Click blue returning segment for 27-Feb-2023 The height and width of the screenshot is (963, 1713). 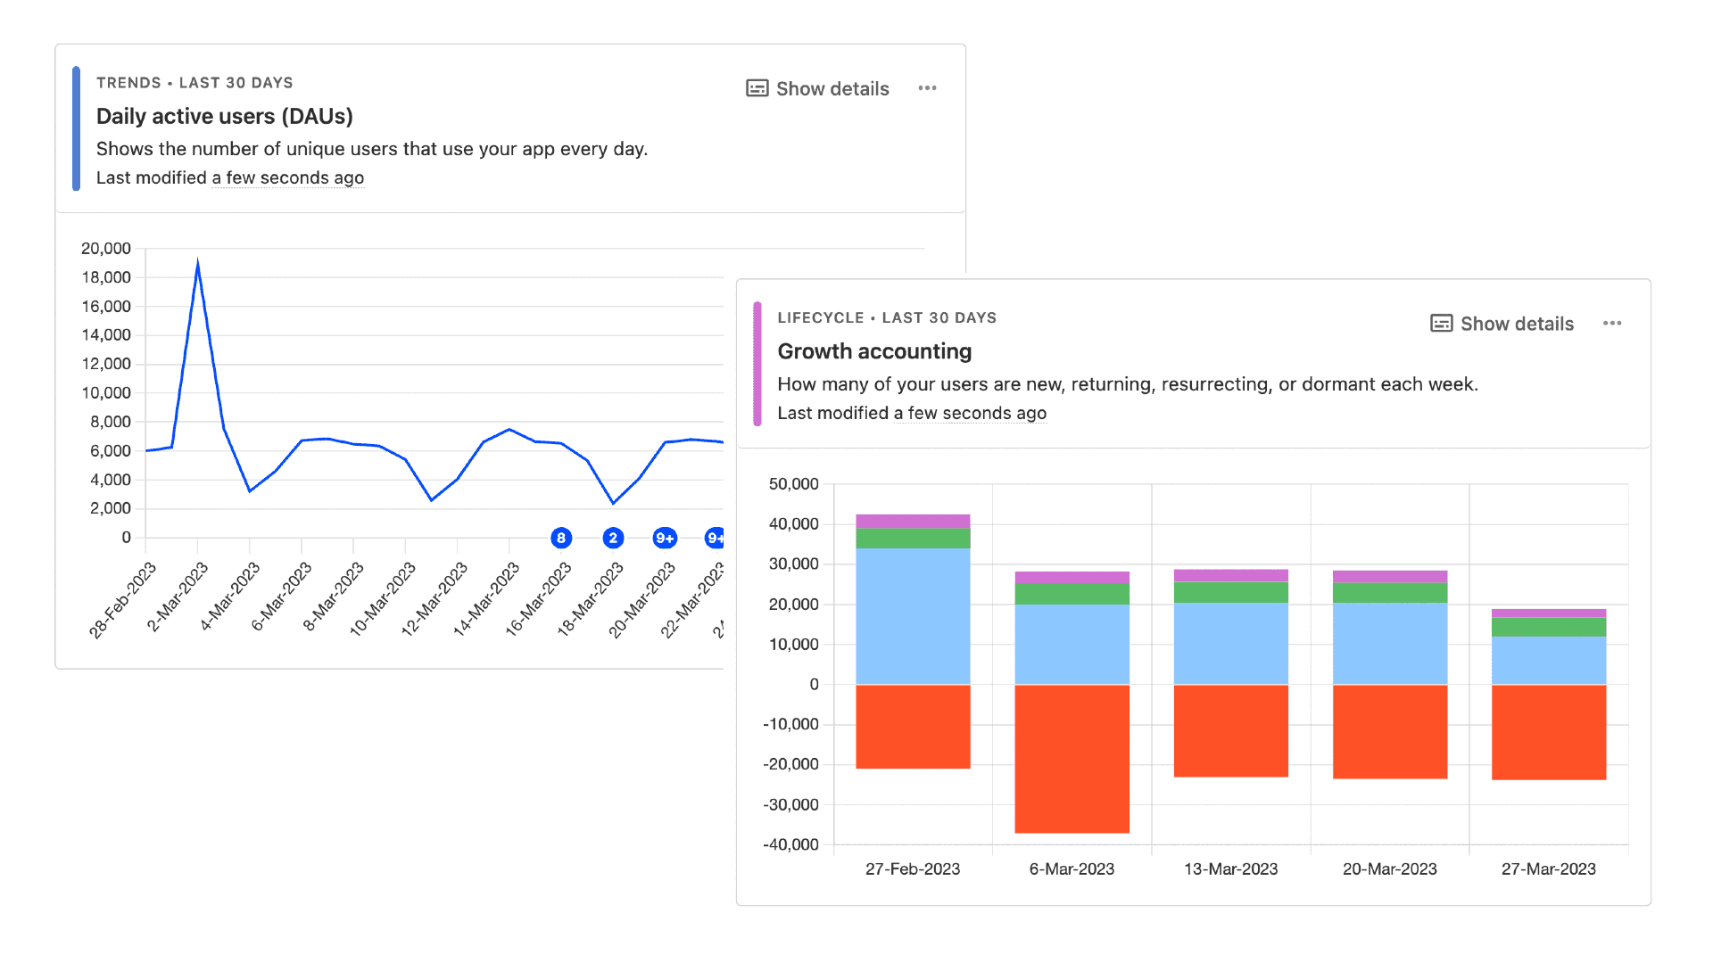tap(913, 615)
